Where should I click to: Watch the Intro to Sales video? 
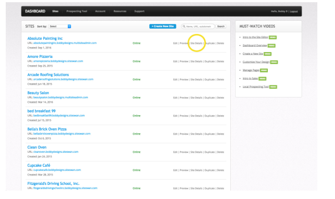(250, 79)
